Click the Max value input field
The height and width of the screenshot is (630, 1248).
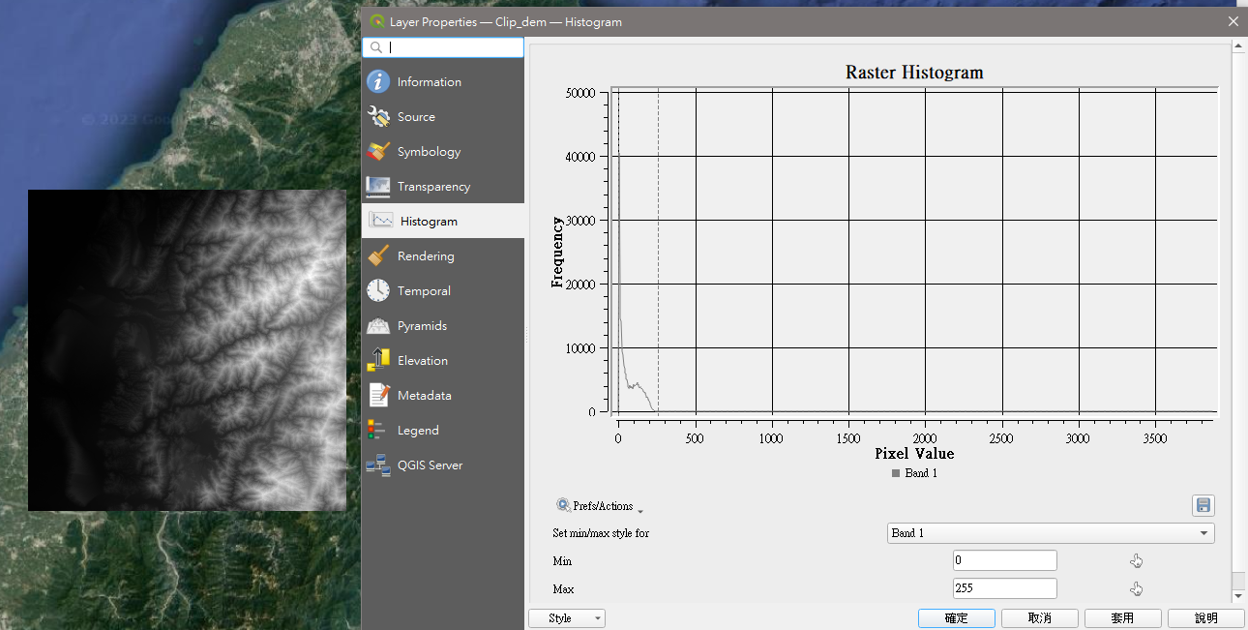1004,589
